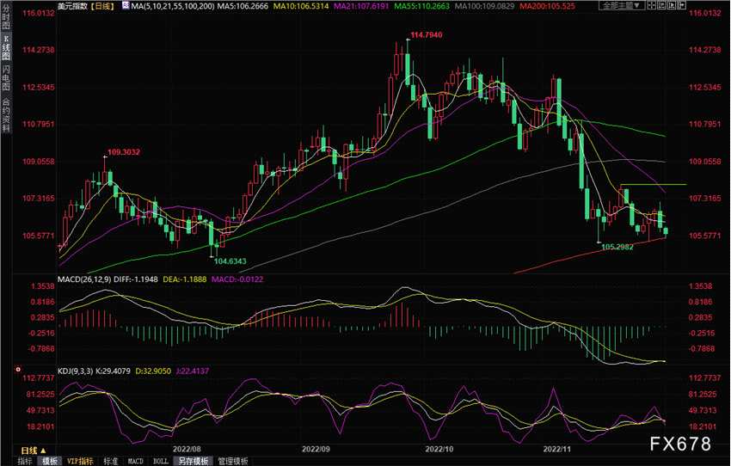Click the DIFF:-1.1948 value
Screen dimensions: 731x466
(136, 279)
